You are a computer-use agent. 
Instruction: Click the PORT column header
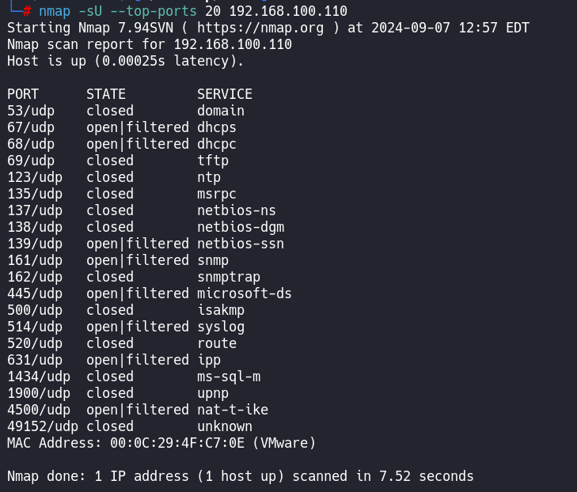click(23, 94)
